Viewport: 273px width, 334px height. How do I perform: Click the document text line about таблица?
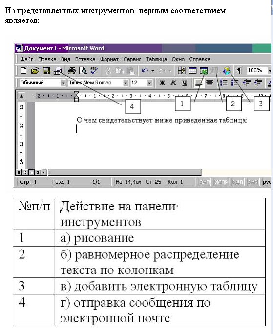[162, 120]
